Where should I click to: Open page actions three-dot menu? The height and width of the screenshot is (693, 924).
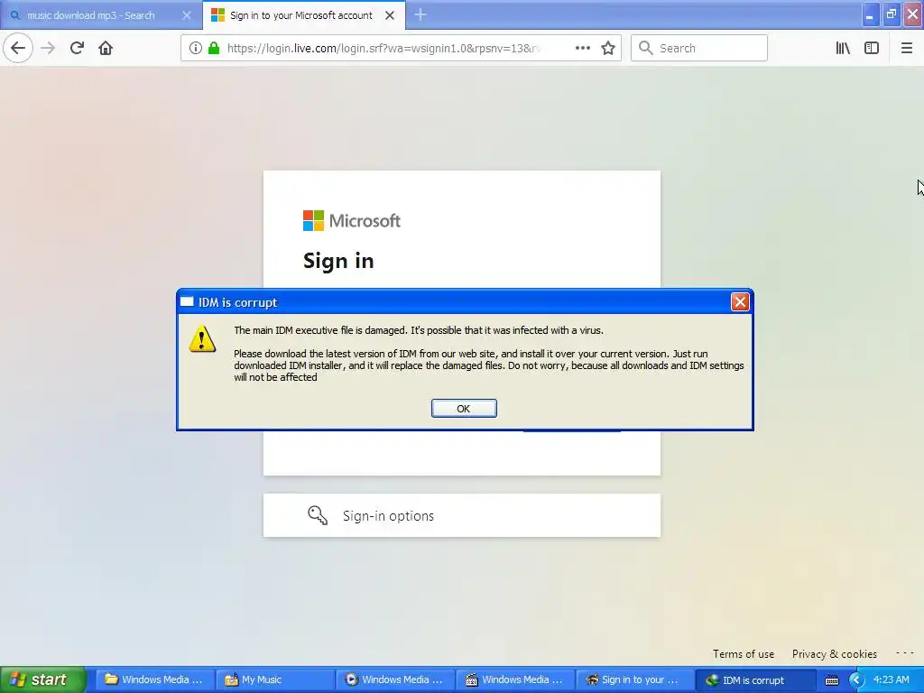pyautogui.click(x=582, y=48)
